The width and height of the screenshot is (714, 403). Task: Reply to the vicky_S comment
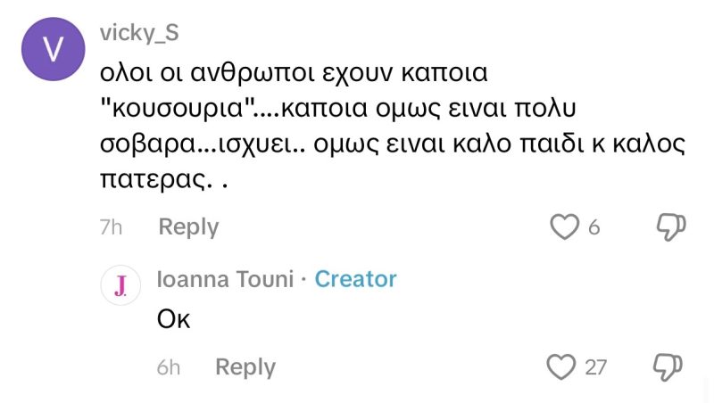point(188,227)
